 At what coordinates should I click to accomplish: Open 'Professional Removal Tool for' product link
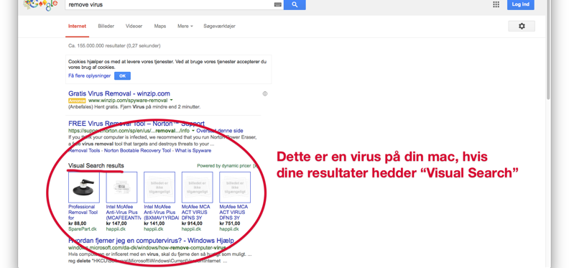click(83, 213)
